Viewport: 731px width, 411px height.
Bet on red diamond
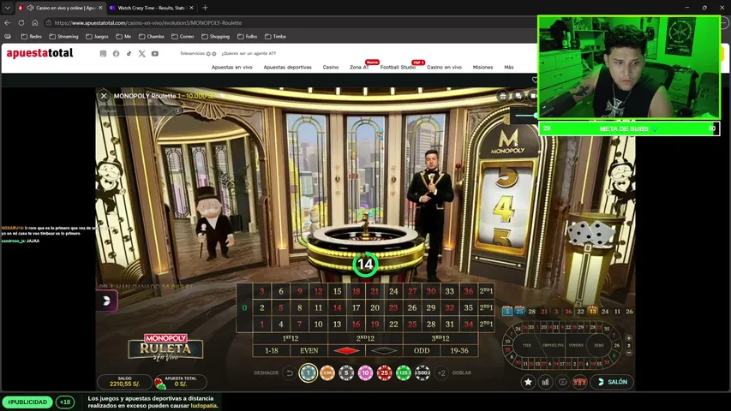click(346, 351)
